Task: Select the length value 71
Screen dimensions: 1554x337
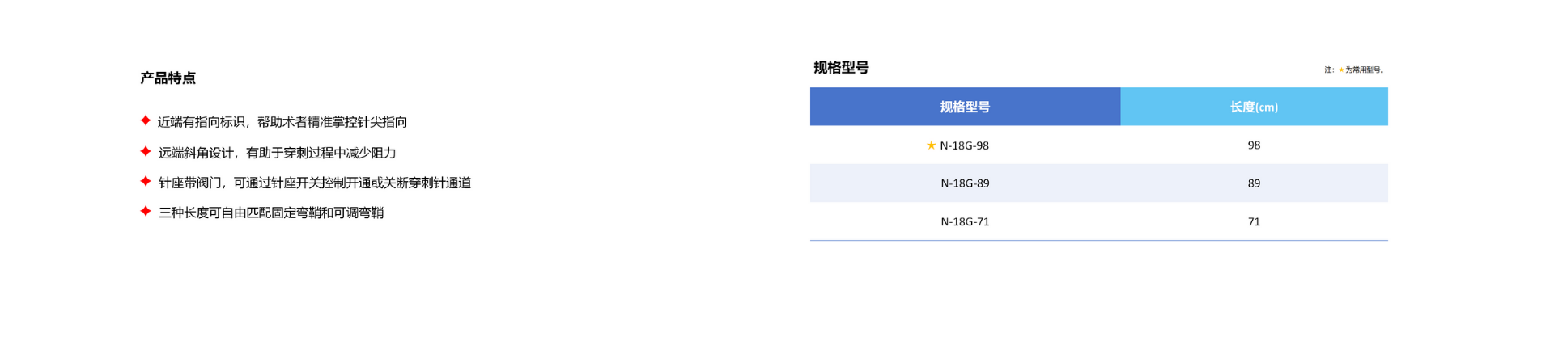Action: (1254, 221)
